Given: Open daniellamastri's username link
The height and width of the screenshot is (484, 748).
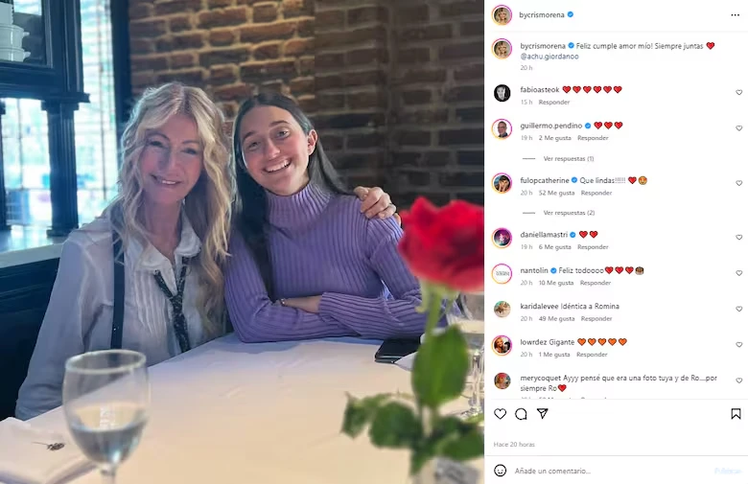Looking at the screenshot, I should (544, 235).
